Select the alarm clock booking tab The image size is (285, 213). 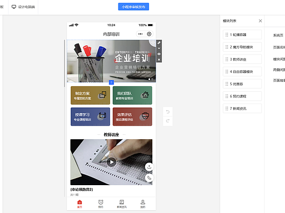[x=101, y=204]
